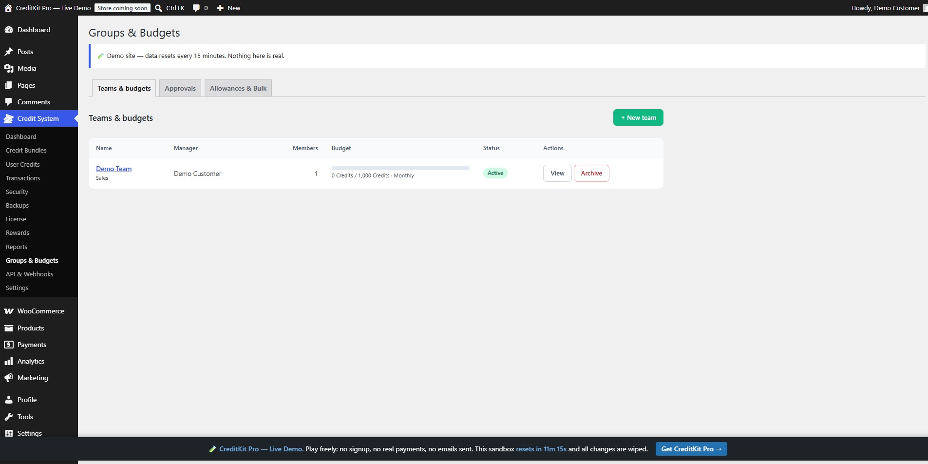Open search via the magnifier icon

tap(158, 8)
